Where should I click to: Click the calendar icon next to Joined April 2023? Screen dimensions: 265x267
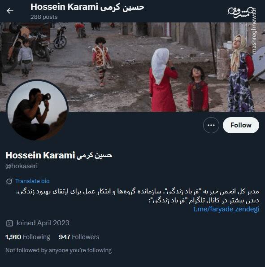(x=9, y=223)
